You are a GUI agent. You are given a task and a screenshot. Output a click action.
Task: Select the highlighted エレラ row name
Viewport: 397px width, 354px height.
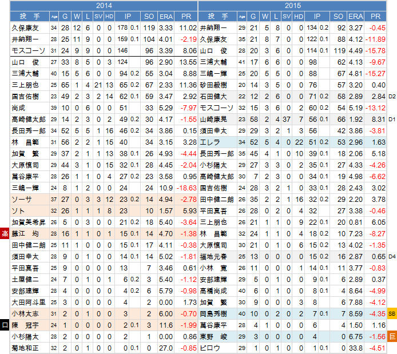click(x=209, y=142)
